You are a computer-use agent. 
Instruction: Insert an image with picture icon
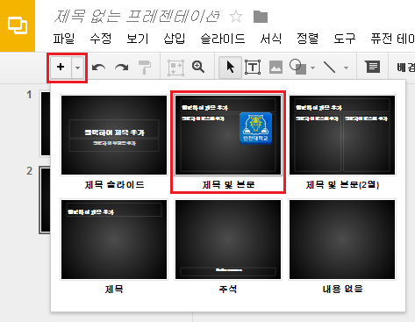[x=275, y=68]
